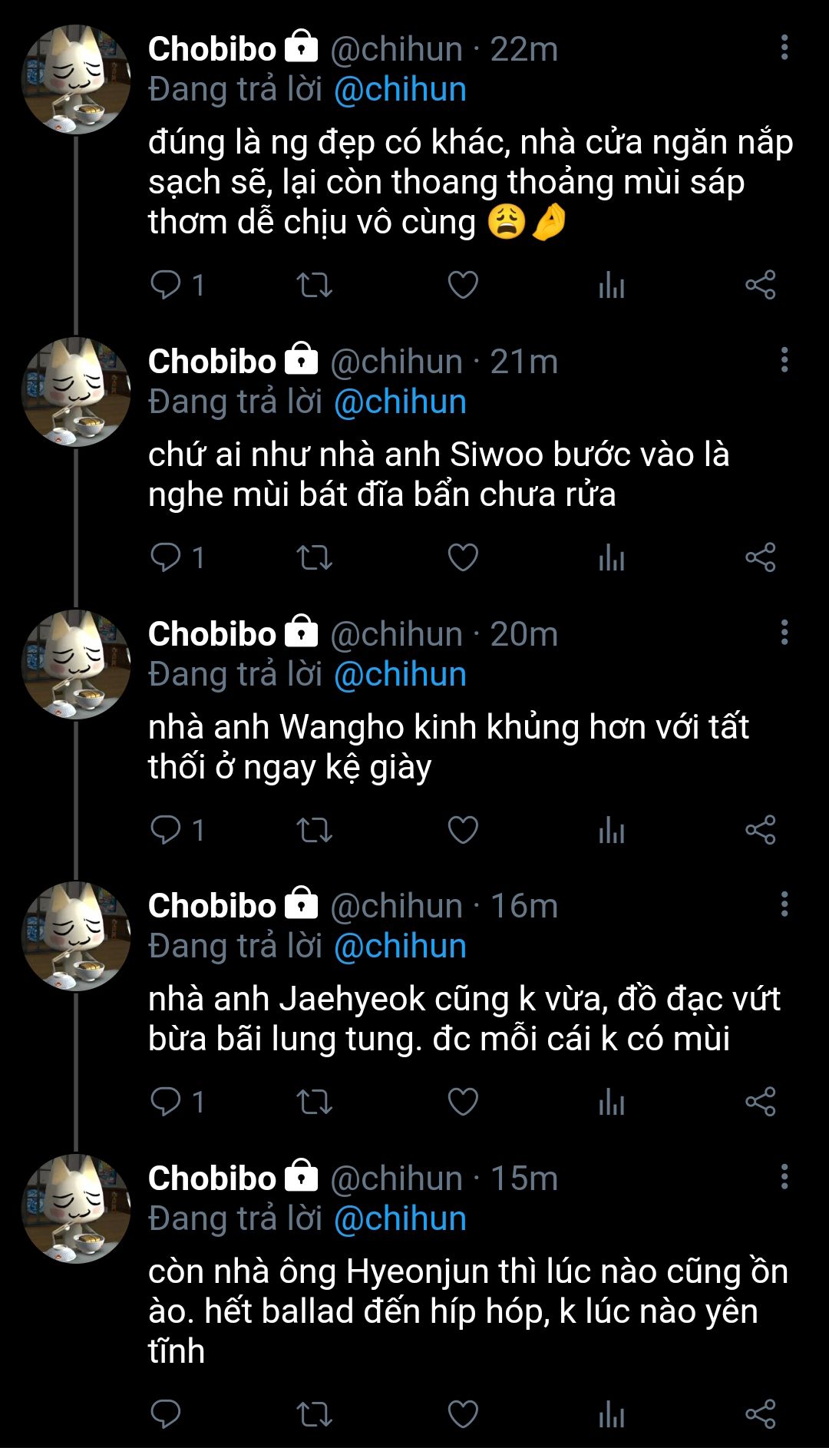Retweet the 16m tweet about Jaehyeok
This screenshot has width=829, height=1448.
point(315,1102)
